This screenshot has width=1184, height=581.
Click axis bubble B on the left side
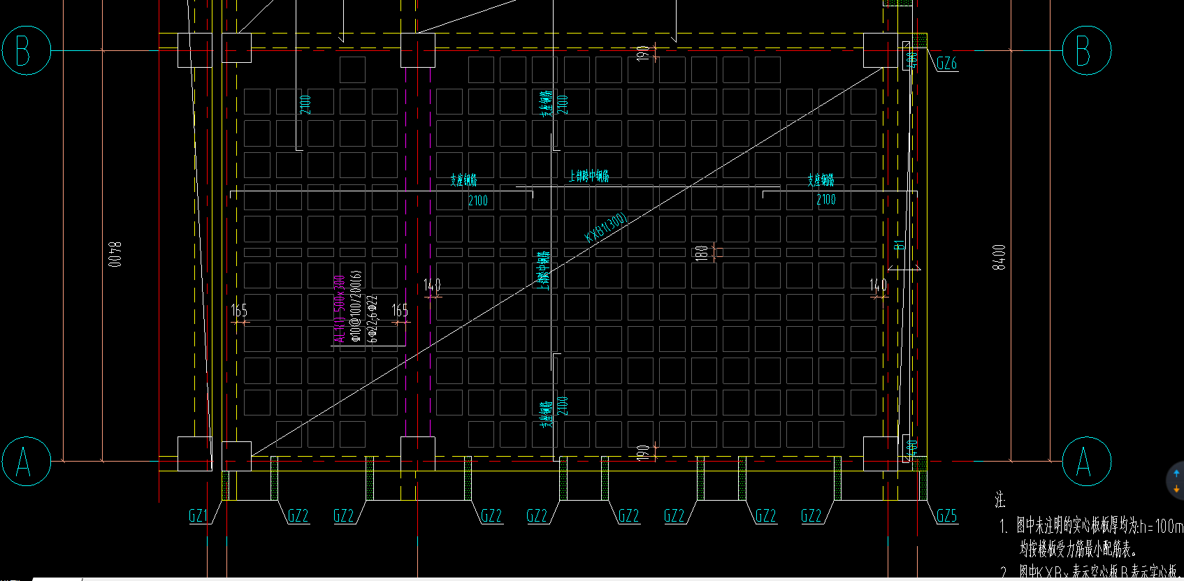(x=27, y=50)
